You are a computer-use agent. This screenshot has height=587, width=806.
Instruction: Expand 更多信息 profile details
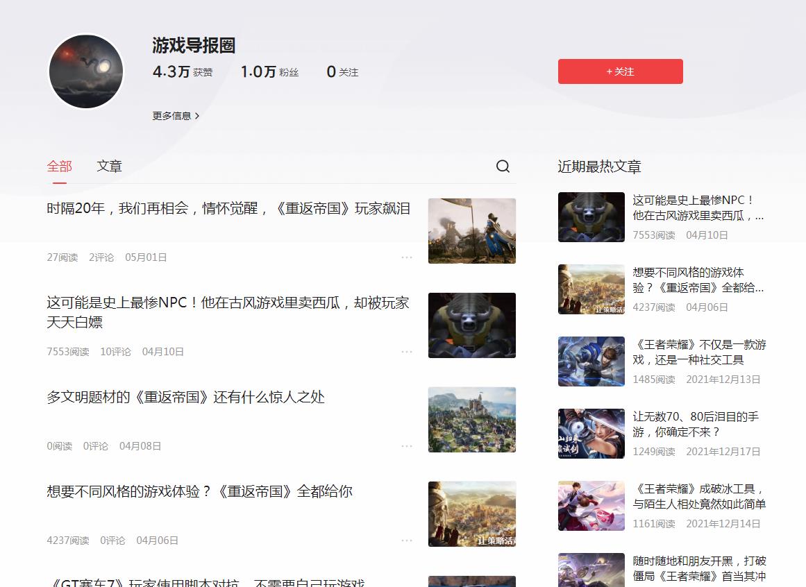click(x=176, y=116)
